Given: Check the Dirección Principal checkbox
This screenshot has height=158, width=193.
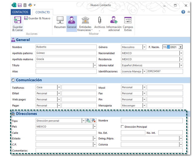Looking at the screenshot, I should [123, 127].
